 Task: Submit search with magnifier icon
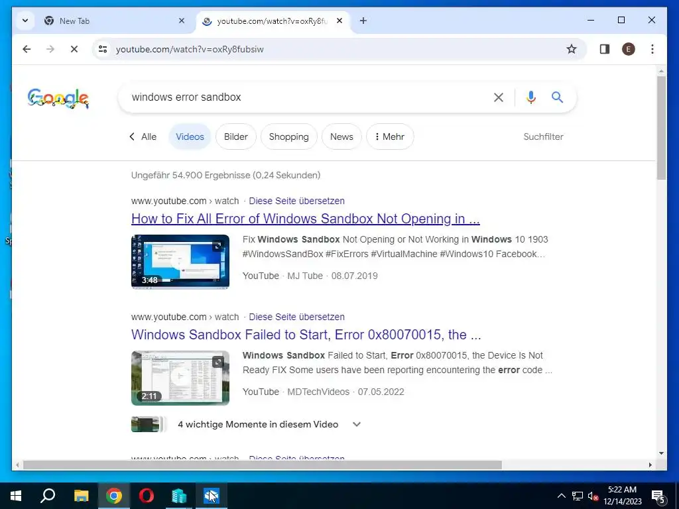[557, 97]
